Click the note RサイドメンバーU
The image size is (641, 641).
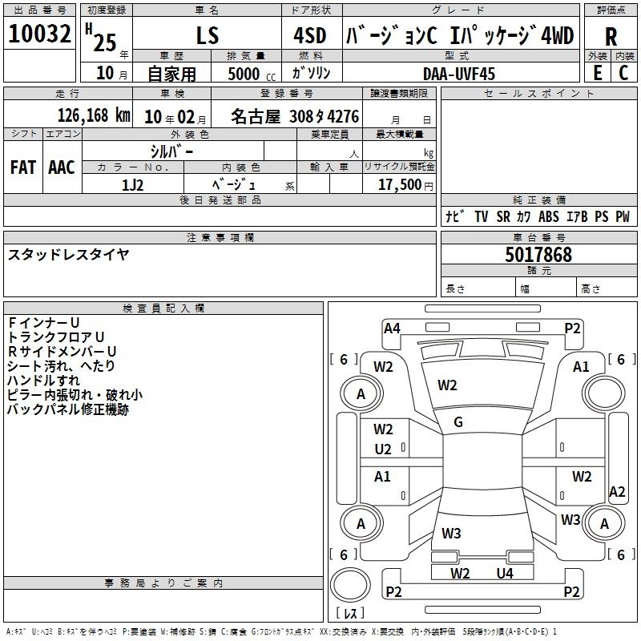62,351
